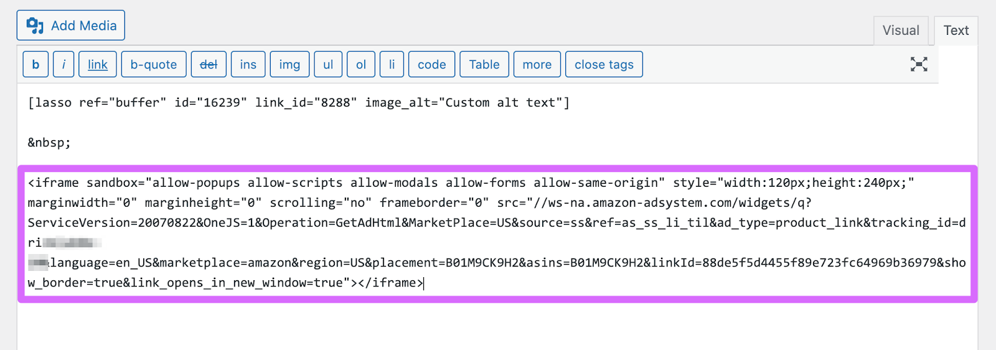Click the close tags button
The height and width of the screenshot is (350, 996).
[x=604, y=64]
